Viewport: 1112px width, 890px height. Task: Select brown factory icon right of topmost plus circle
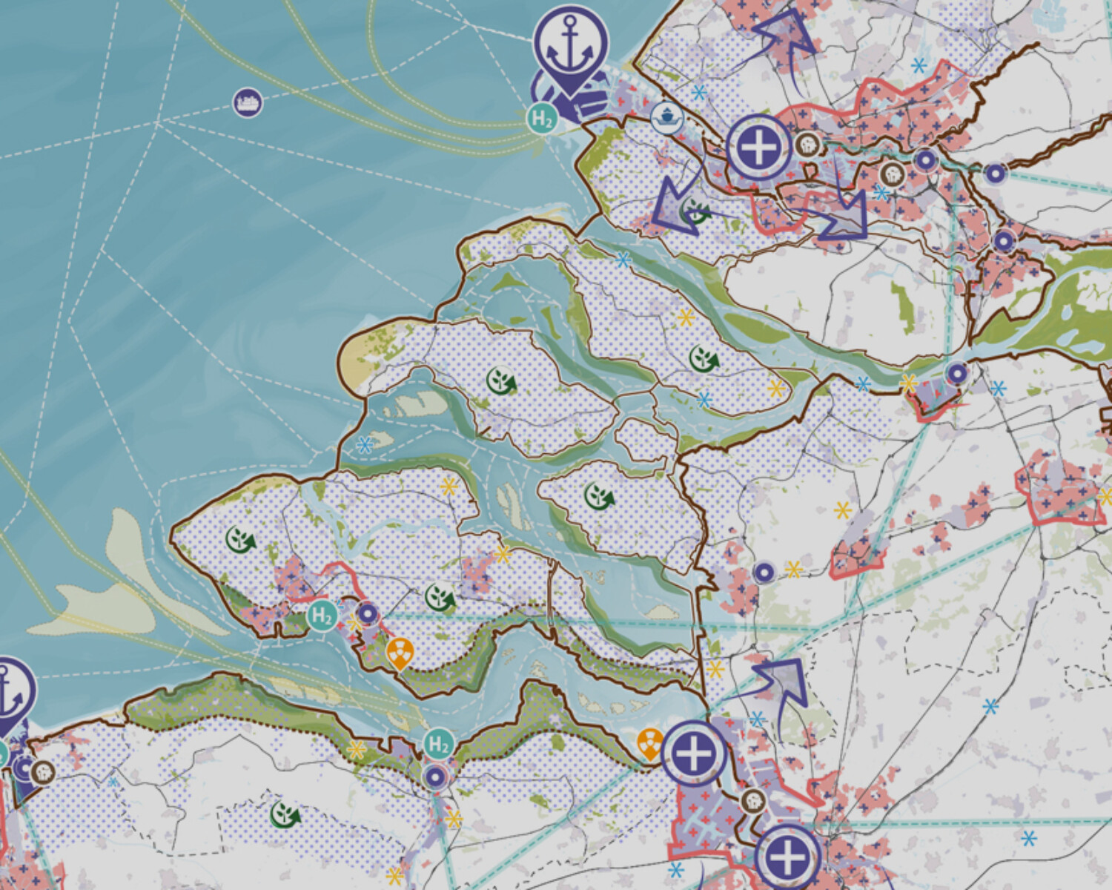(x=807, y=145)
